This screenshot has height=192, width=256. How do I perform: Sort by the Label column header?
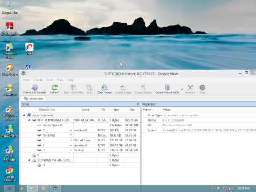85,110
